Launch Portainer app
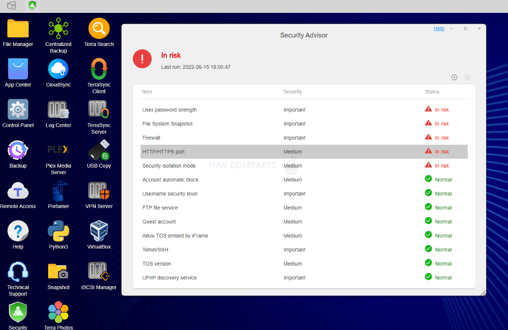Viewport: 508px width, 330px height. (x=58, y=191)
